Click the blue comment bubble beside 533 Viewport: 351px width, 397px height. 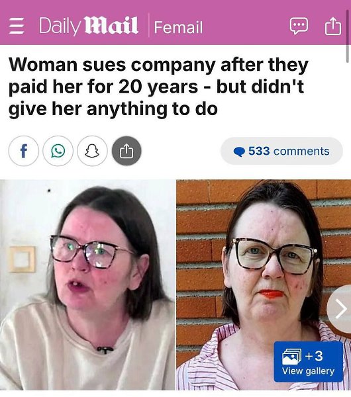(x=239, y=152)
